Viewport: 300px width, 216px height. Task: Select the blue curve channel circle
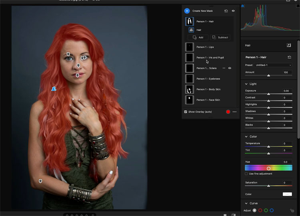pos(272,210)
